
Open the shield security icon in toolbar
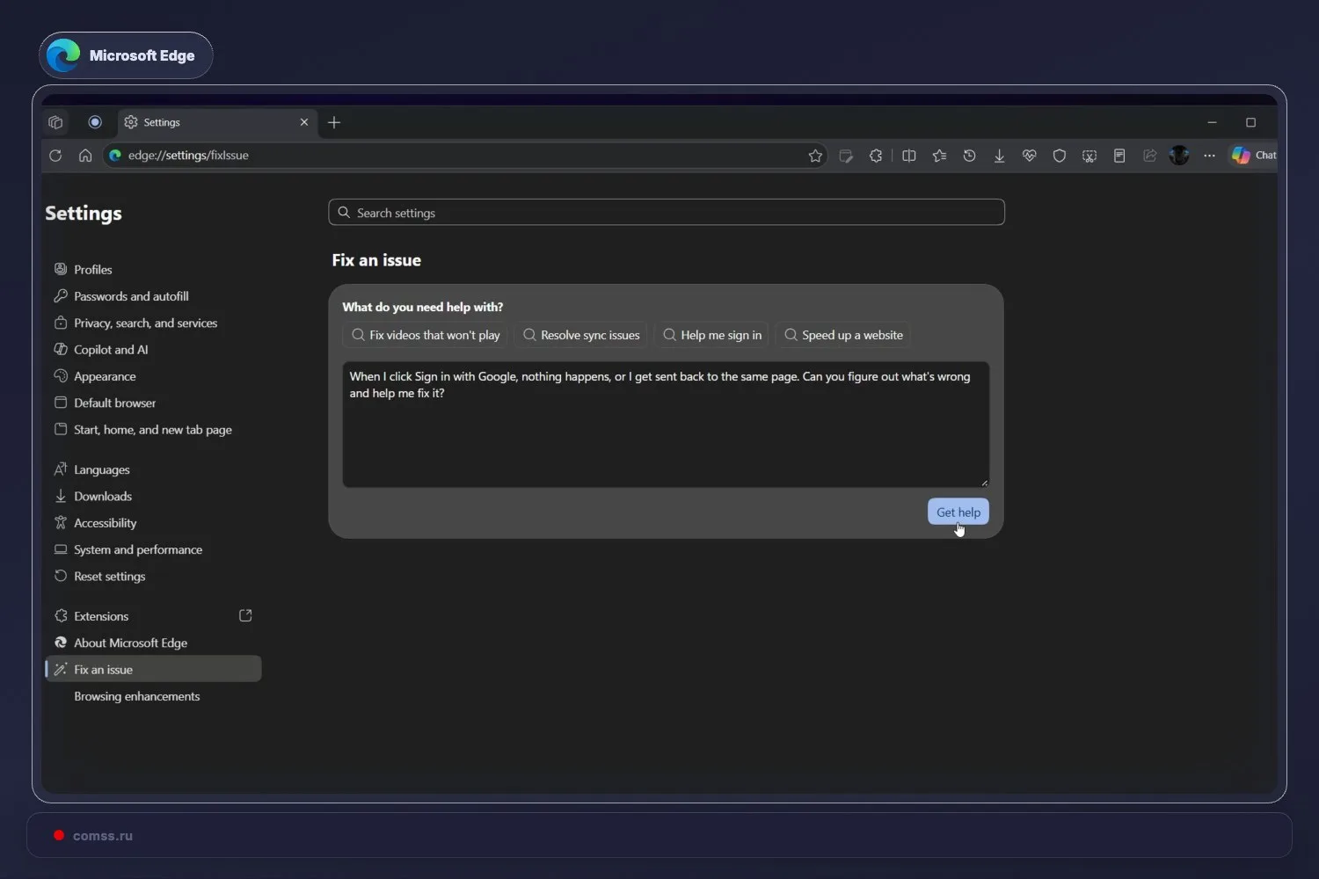pyautogui.click(x=1059, y=156)
